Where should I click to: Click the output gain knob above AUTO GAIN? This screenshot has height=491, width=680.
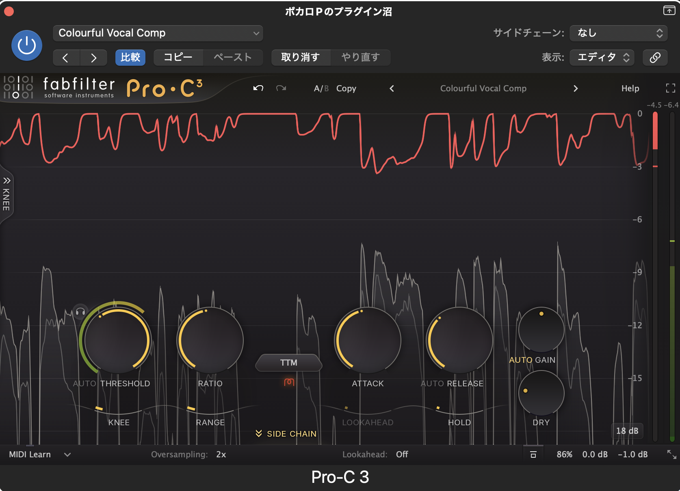[x=541, y=329]
